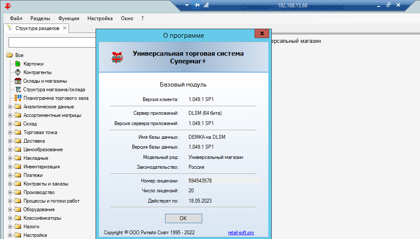Click the DLSM (64 бита) server value
The width and height of the screenshot is (420, 239).
[205, 113]
